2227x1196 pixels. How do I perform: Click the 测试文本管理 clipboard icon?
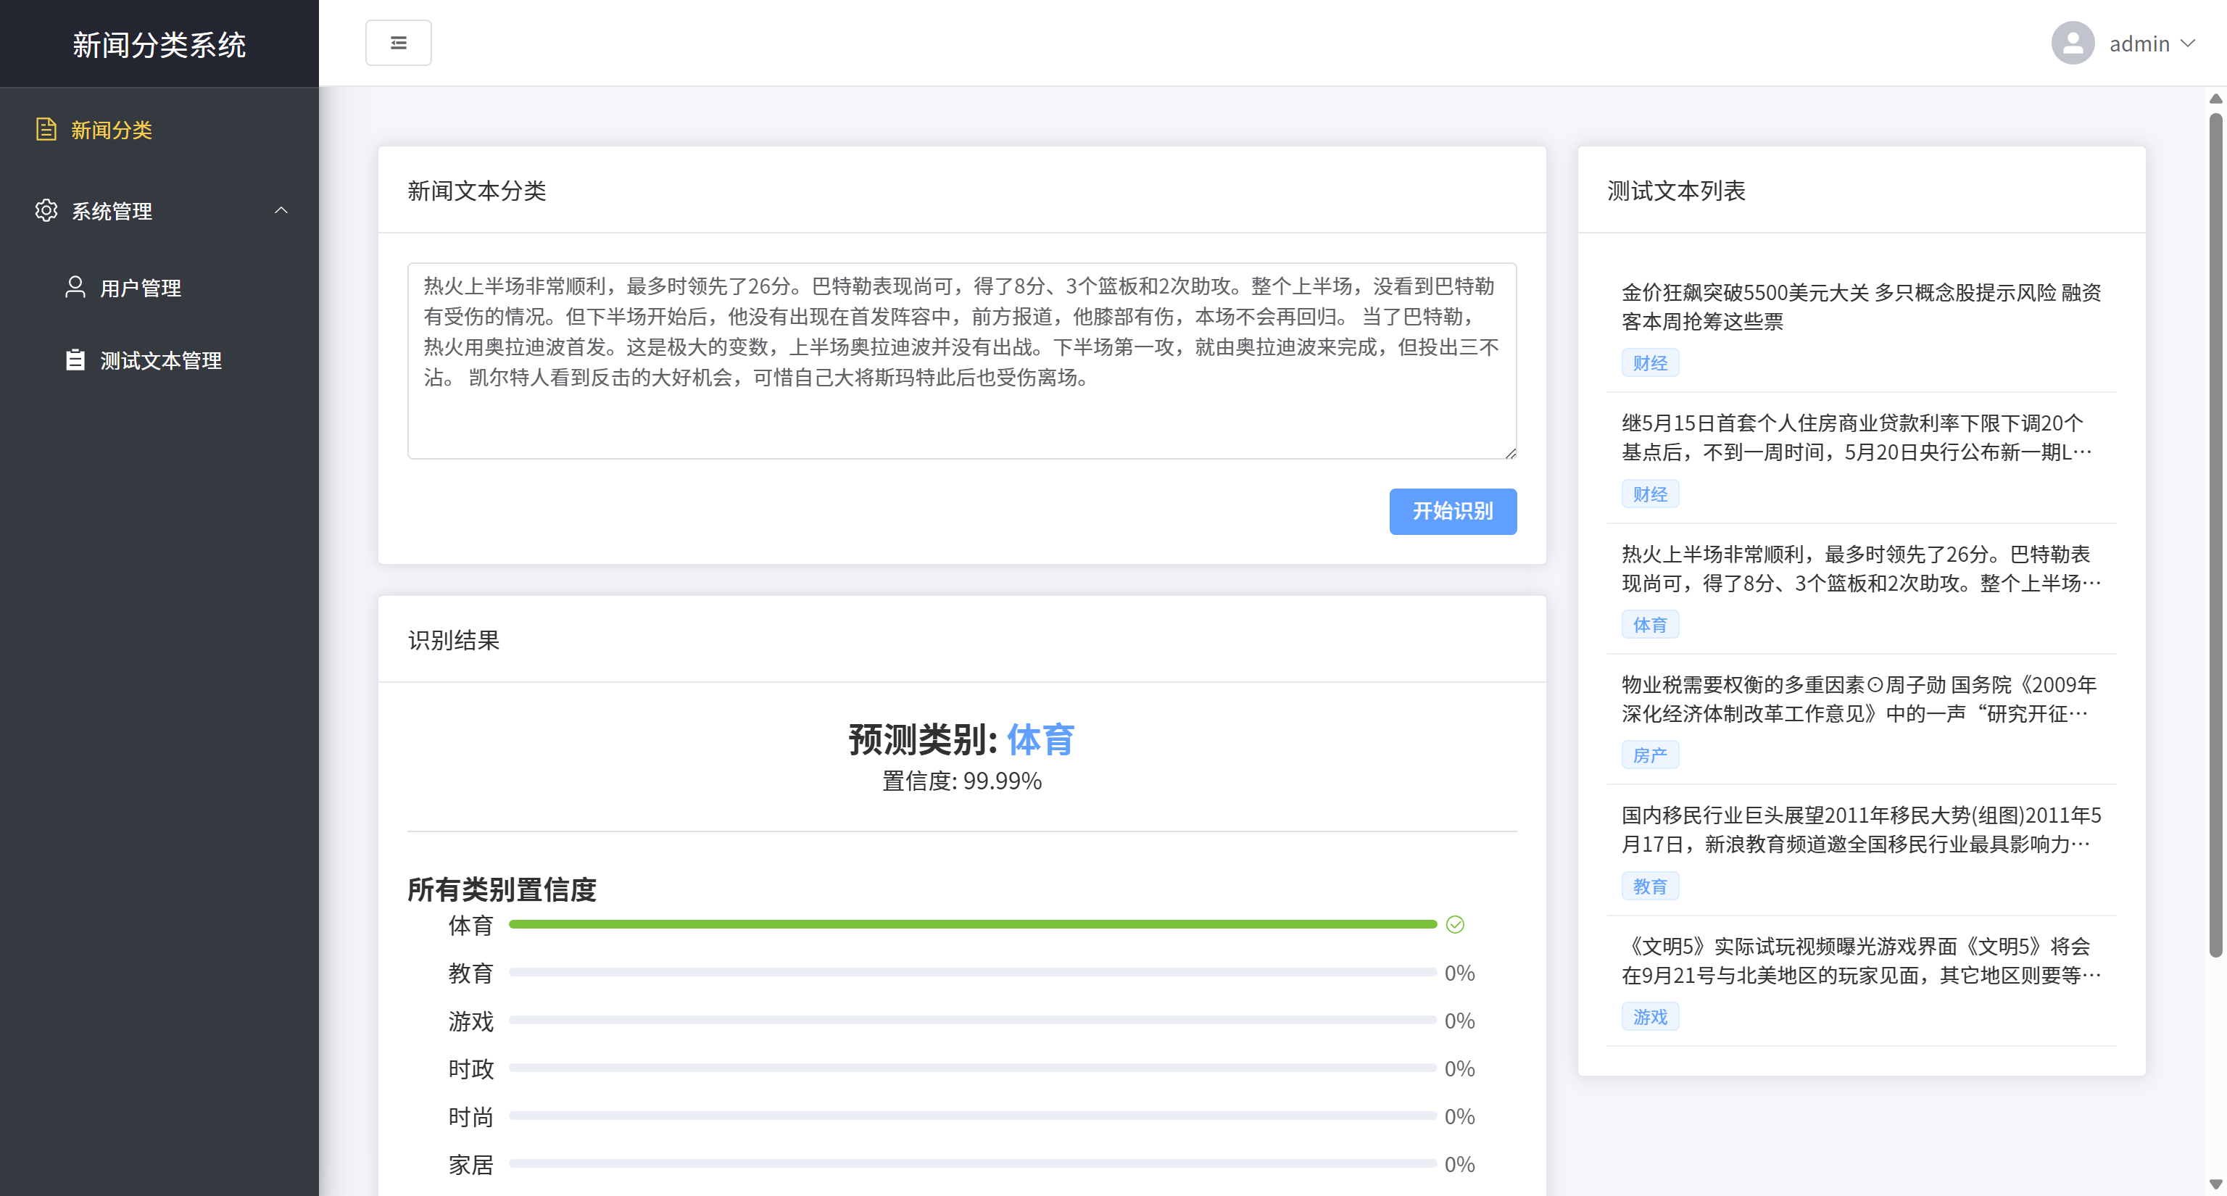pos(75,360)
